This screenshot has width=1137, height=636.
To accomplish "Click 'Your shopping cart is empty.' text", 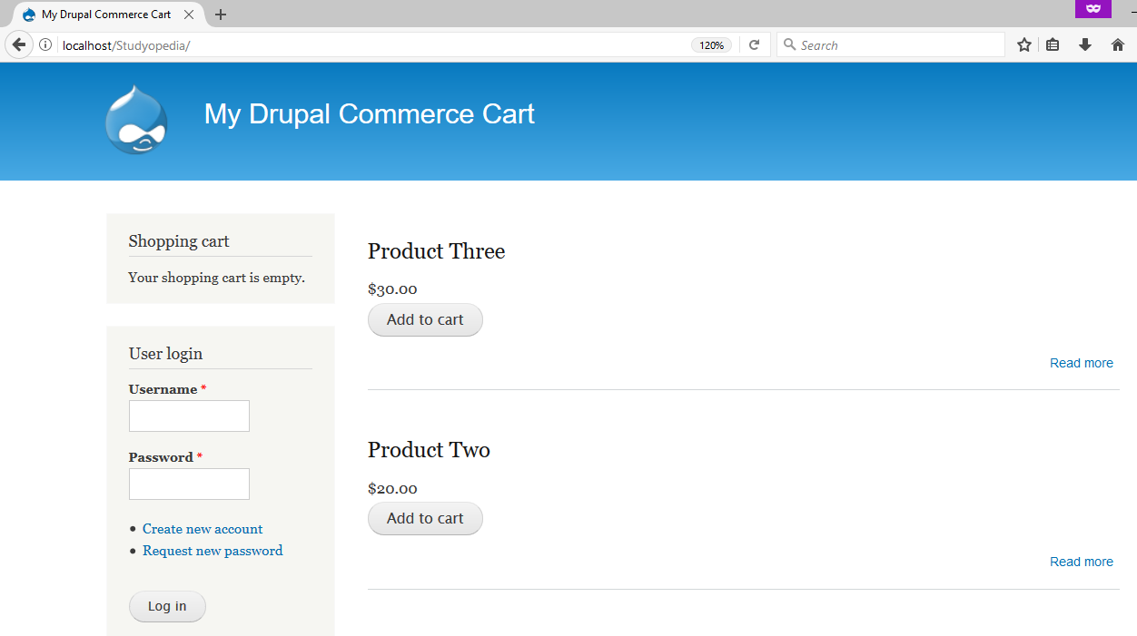I will [217, 278].
